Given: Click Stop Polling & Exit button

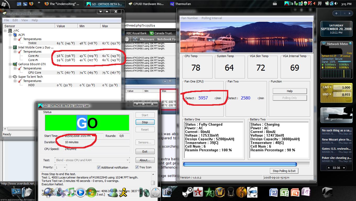Looking at the screenshot, I should pyautogui.click(x=284, y=171).
